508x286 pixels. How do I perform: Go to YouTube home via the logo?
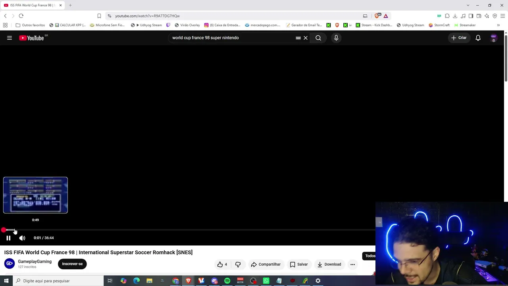(x=31, y=38)
